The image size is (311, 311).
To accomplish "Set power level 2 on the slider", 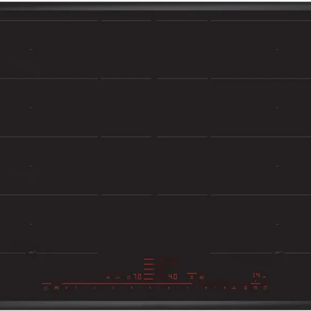I will point(94,288).
